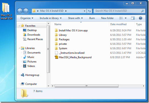This screenshot has height=103, width=149.
Task: Open the view options dropdown arrow
Action: (126, 18)
